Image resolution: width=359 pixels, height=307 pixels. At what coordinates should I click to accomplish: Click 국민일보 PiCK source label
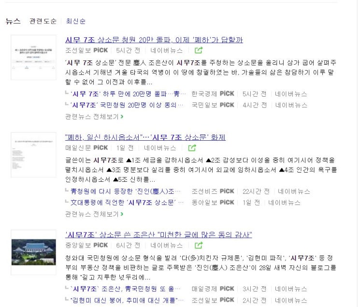pyautogui.click(x=213, y=105)
